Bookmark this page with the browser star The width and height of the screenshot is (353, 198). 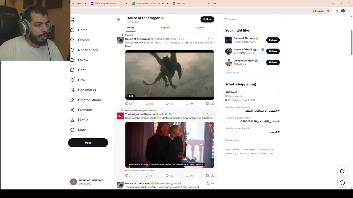point(328,11)
